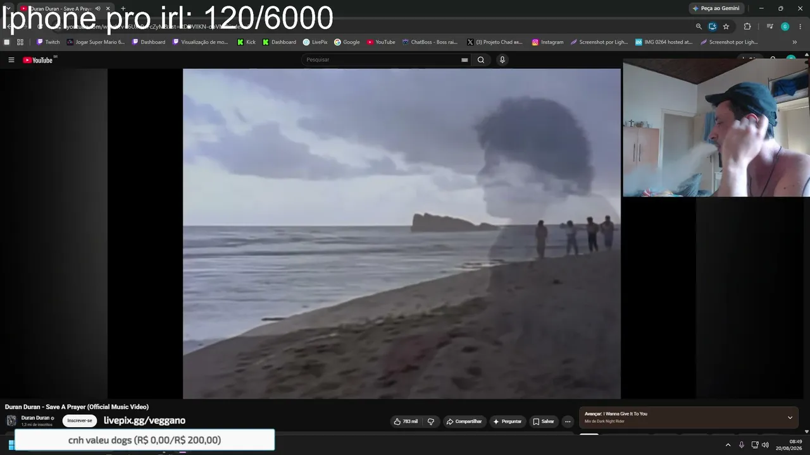Expand the Avançar up-next panel chevron
The image size is (810, 455).
coord(790,418)
